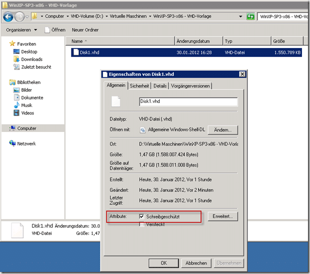This screenshot has height=274, width=310.
Task: Click into the Explorer search field
Action: 284,16
